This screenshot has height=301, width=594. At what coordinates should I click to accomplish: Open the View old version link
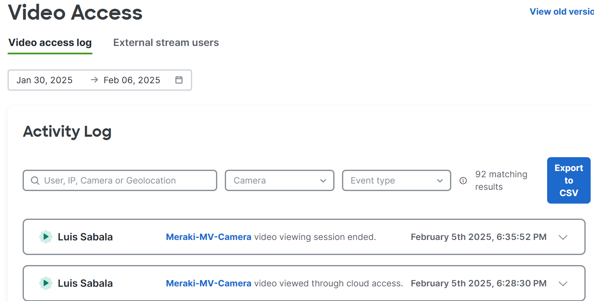pos(562,12)
